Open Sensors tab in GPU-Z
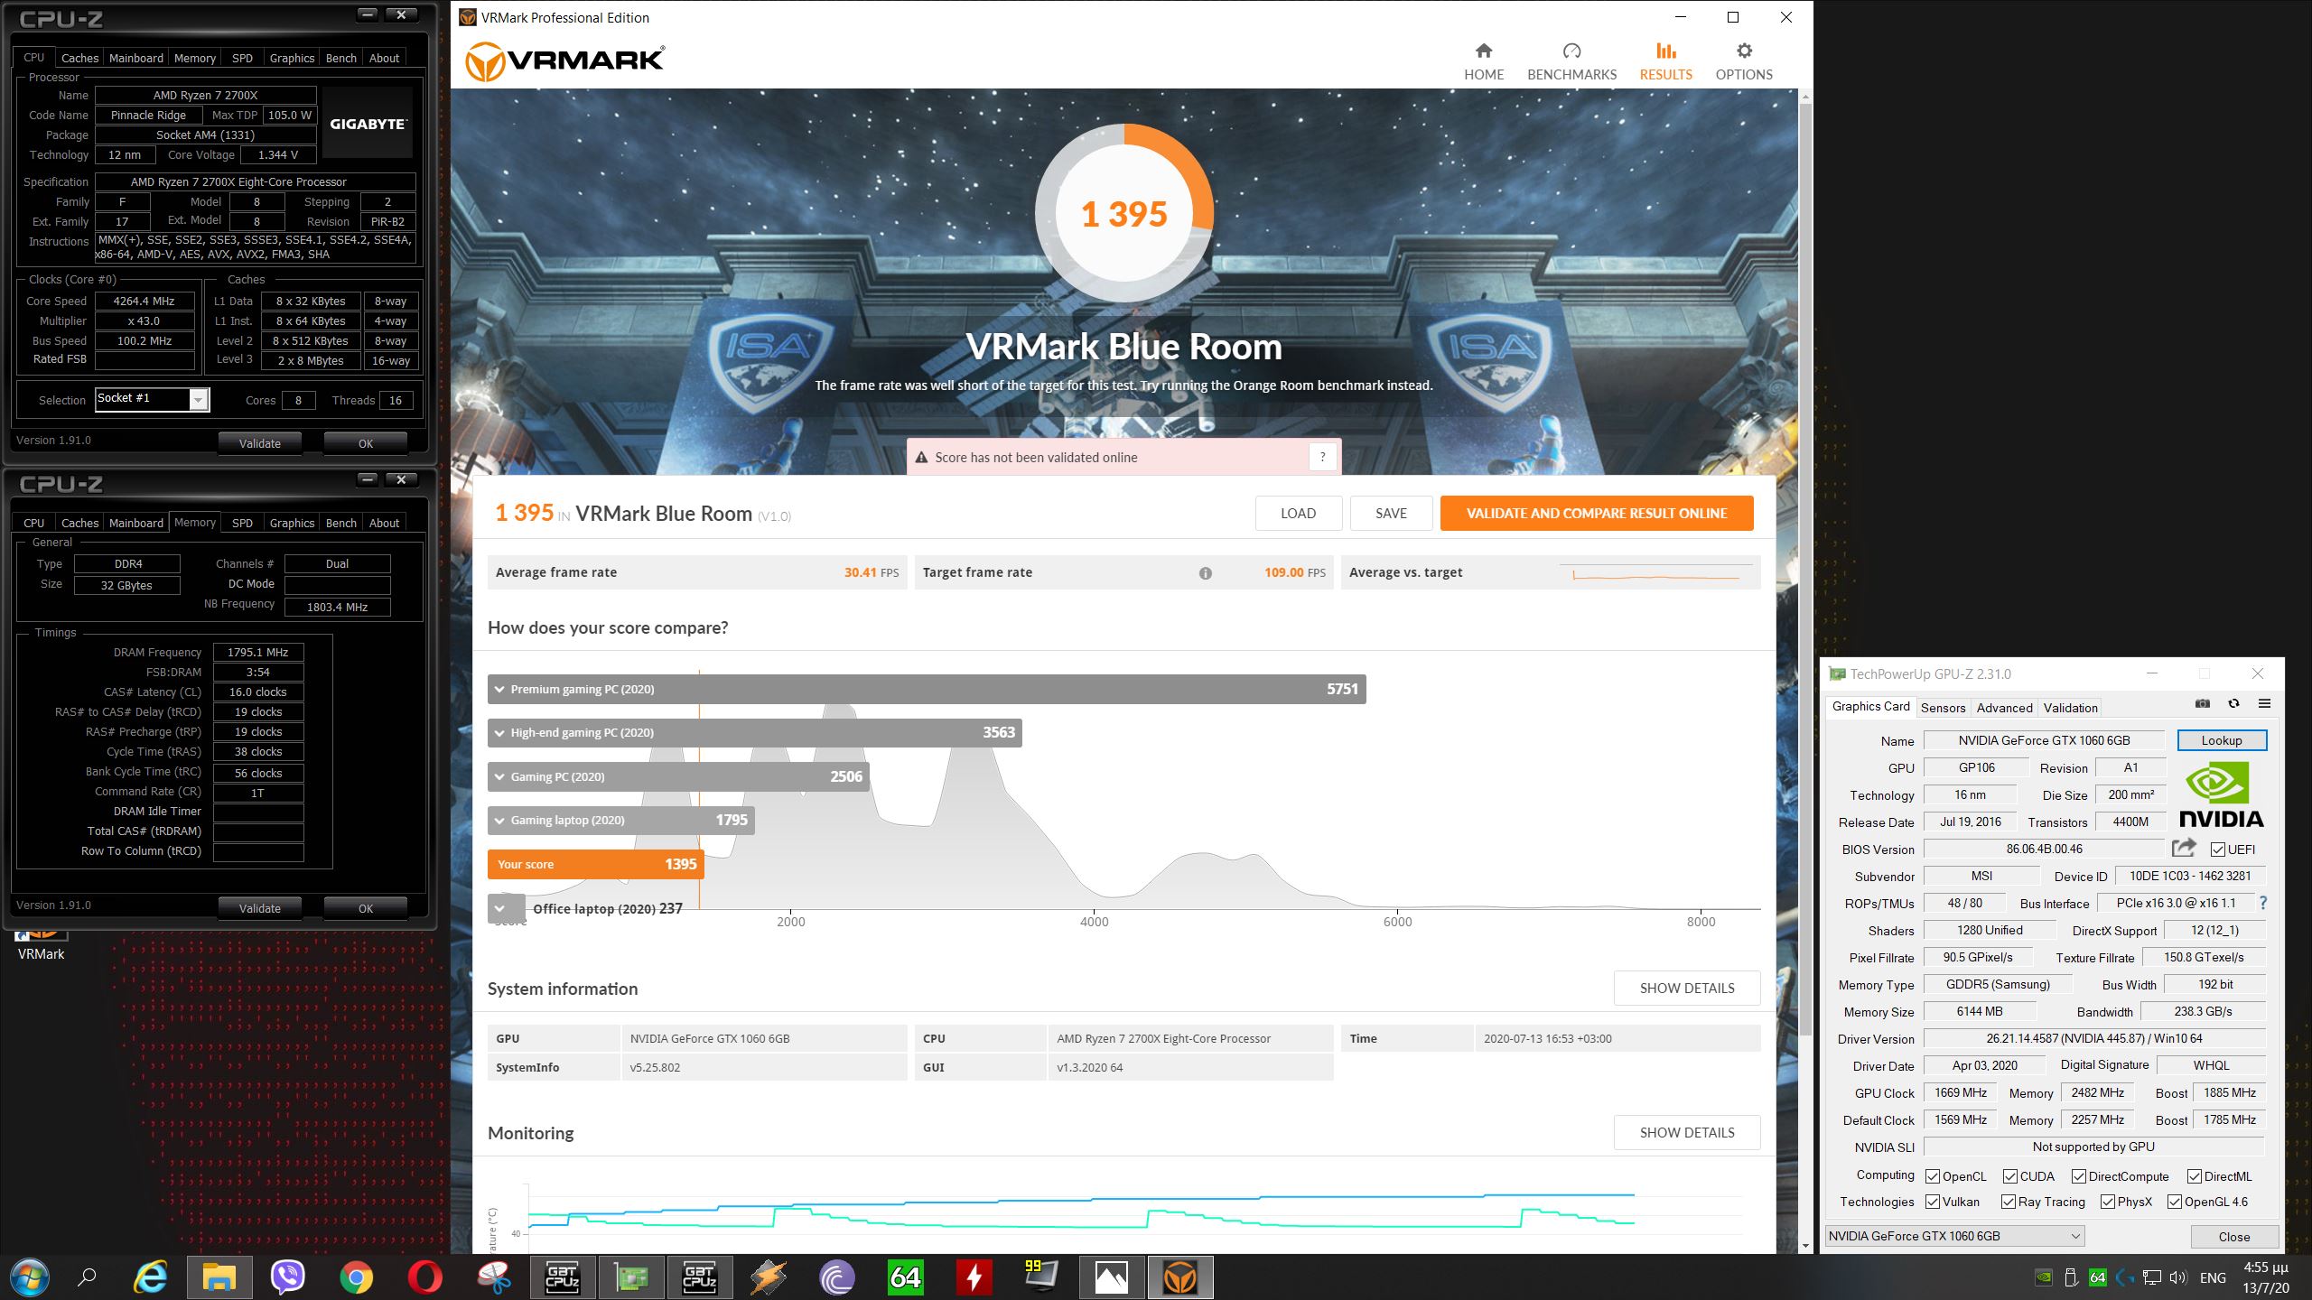2312x1300 pixels. pyautogui.click(x=1943, y=708)
